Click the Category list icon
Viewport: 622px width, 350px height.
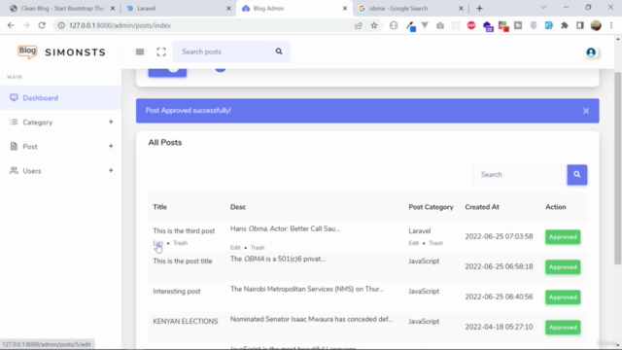(x=14, y=122)
